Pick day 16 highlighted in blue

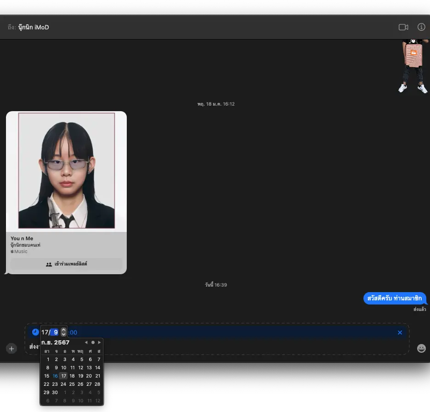point(55,376)
